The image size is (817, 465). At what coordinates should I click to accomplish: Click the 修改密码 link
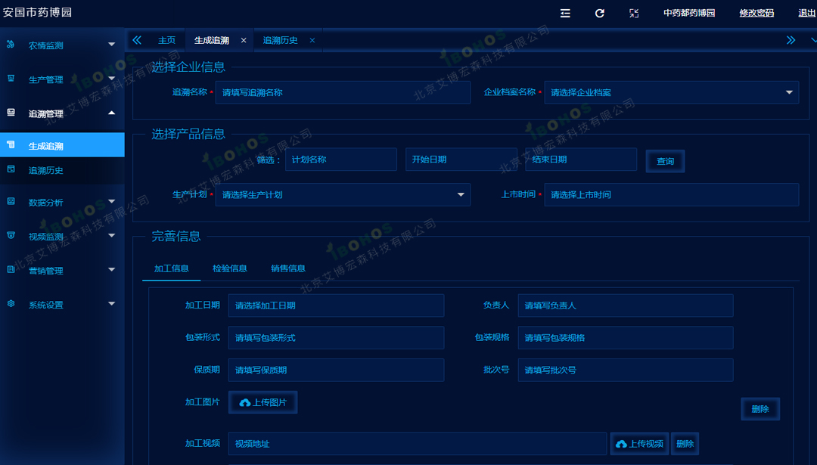pos(756,13)
